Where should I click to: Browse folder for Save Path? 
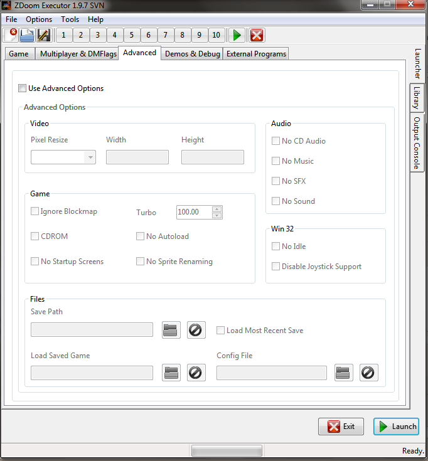pos(171,330)
